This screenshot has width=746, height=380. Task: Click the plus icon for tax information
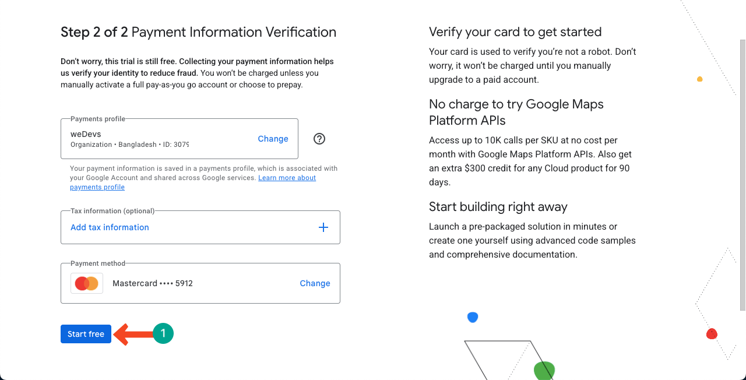(323, 227)
